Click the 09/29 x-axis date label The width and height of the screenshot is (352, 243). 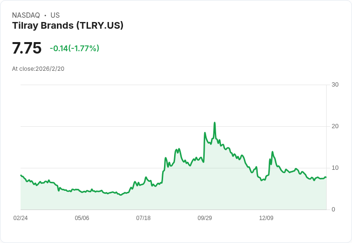click(x=205, y=218)
